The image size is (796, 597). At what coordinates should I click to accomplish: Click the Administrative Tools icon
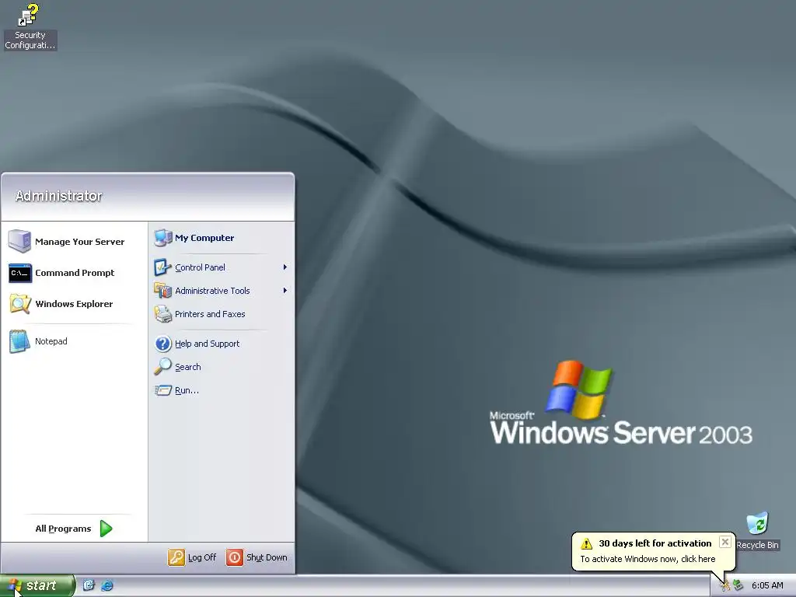tap(163, 291)
